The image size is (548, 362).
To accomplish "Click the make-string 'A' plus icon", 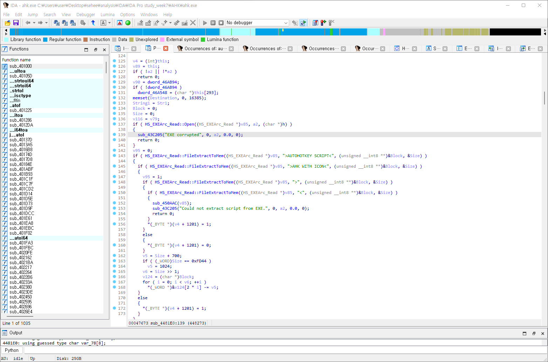I will point(156,23).
